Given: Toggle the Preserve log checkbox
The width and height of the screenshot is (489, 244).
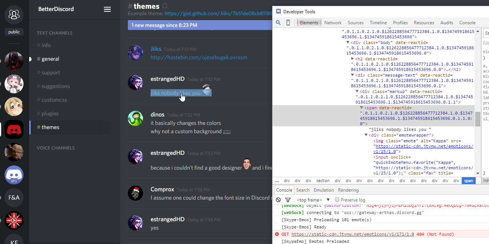Looking at the screenshot, I should pos(337,200).
